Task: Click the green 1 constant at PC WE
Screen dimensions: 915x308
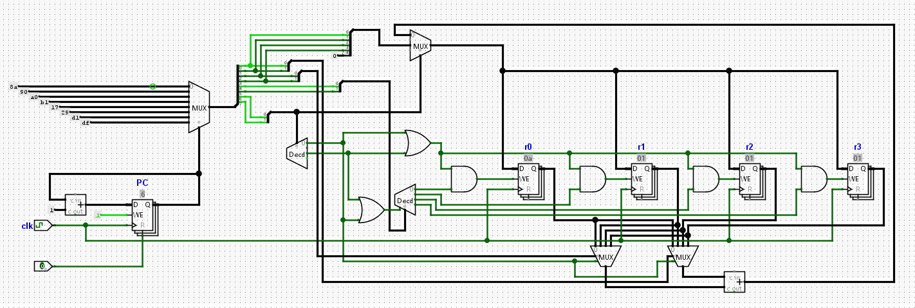Action: 98,215
